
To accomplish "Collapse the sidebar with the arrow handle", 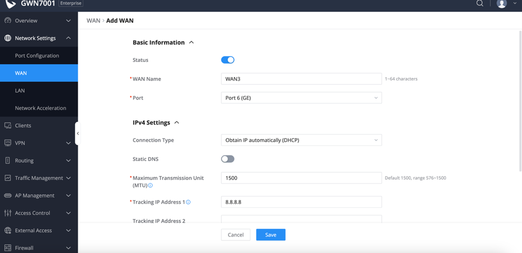I will tap(77, 134).
